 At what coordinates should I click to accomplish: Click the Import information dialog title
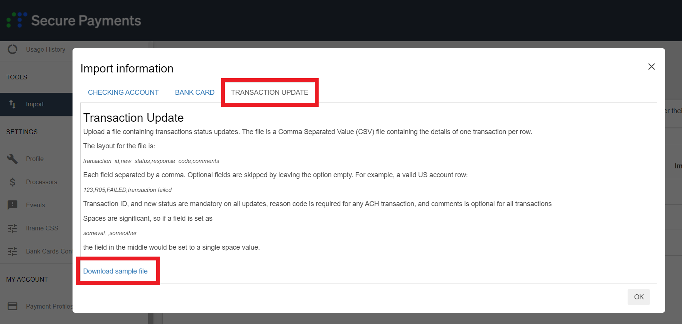coord(127,69)
